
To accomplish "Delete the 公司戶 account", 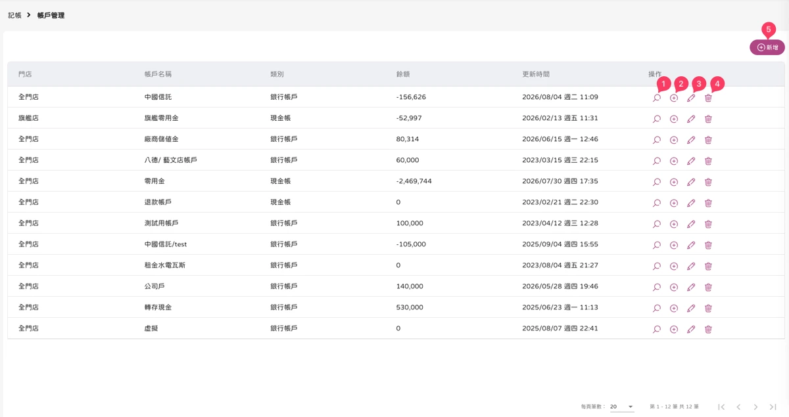I will [x=708, y=287].
